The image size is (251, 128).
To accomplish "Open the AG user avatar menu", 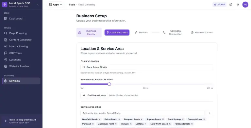I will (245, 5).
